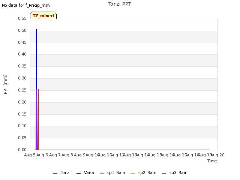Click the 0.45 y-axis label

coord(22,42)
